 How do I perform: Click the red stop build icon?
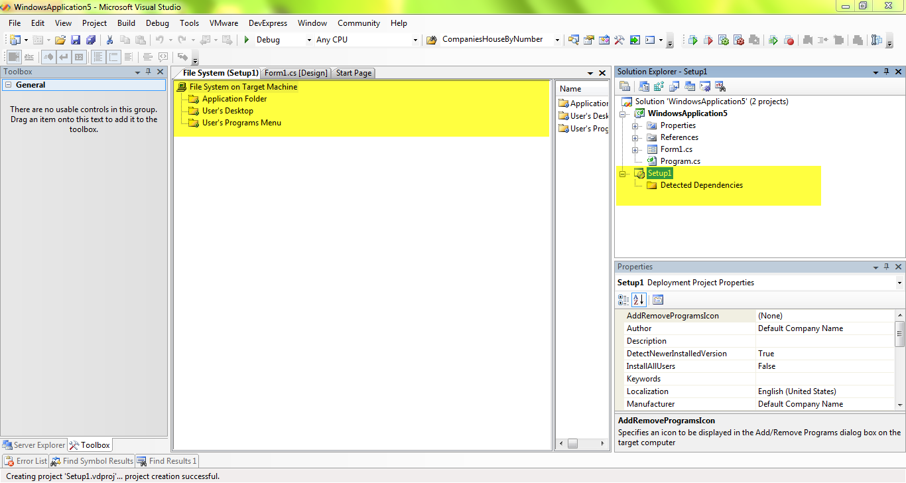coord(789,40)
